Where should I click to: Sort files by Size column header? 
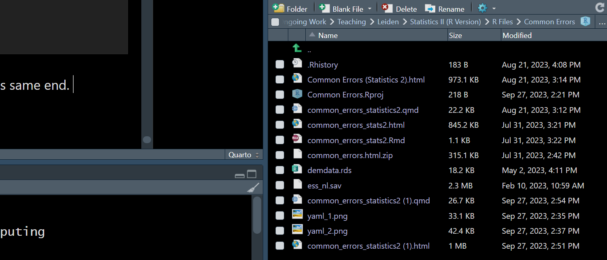(x=455, y=36)
